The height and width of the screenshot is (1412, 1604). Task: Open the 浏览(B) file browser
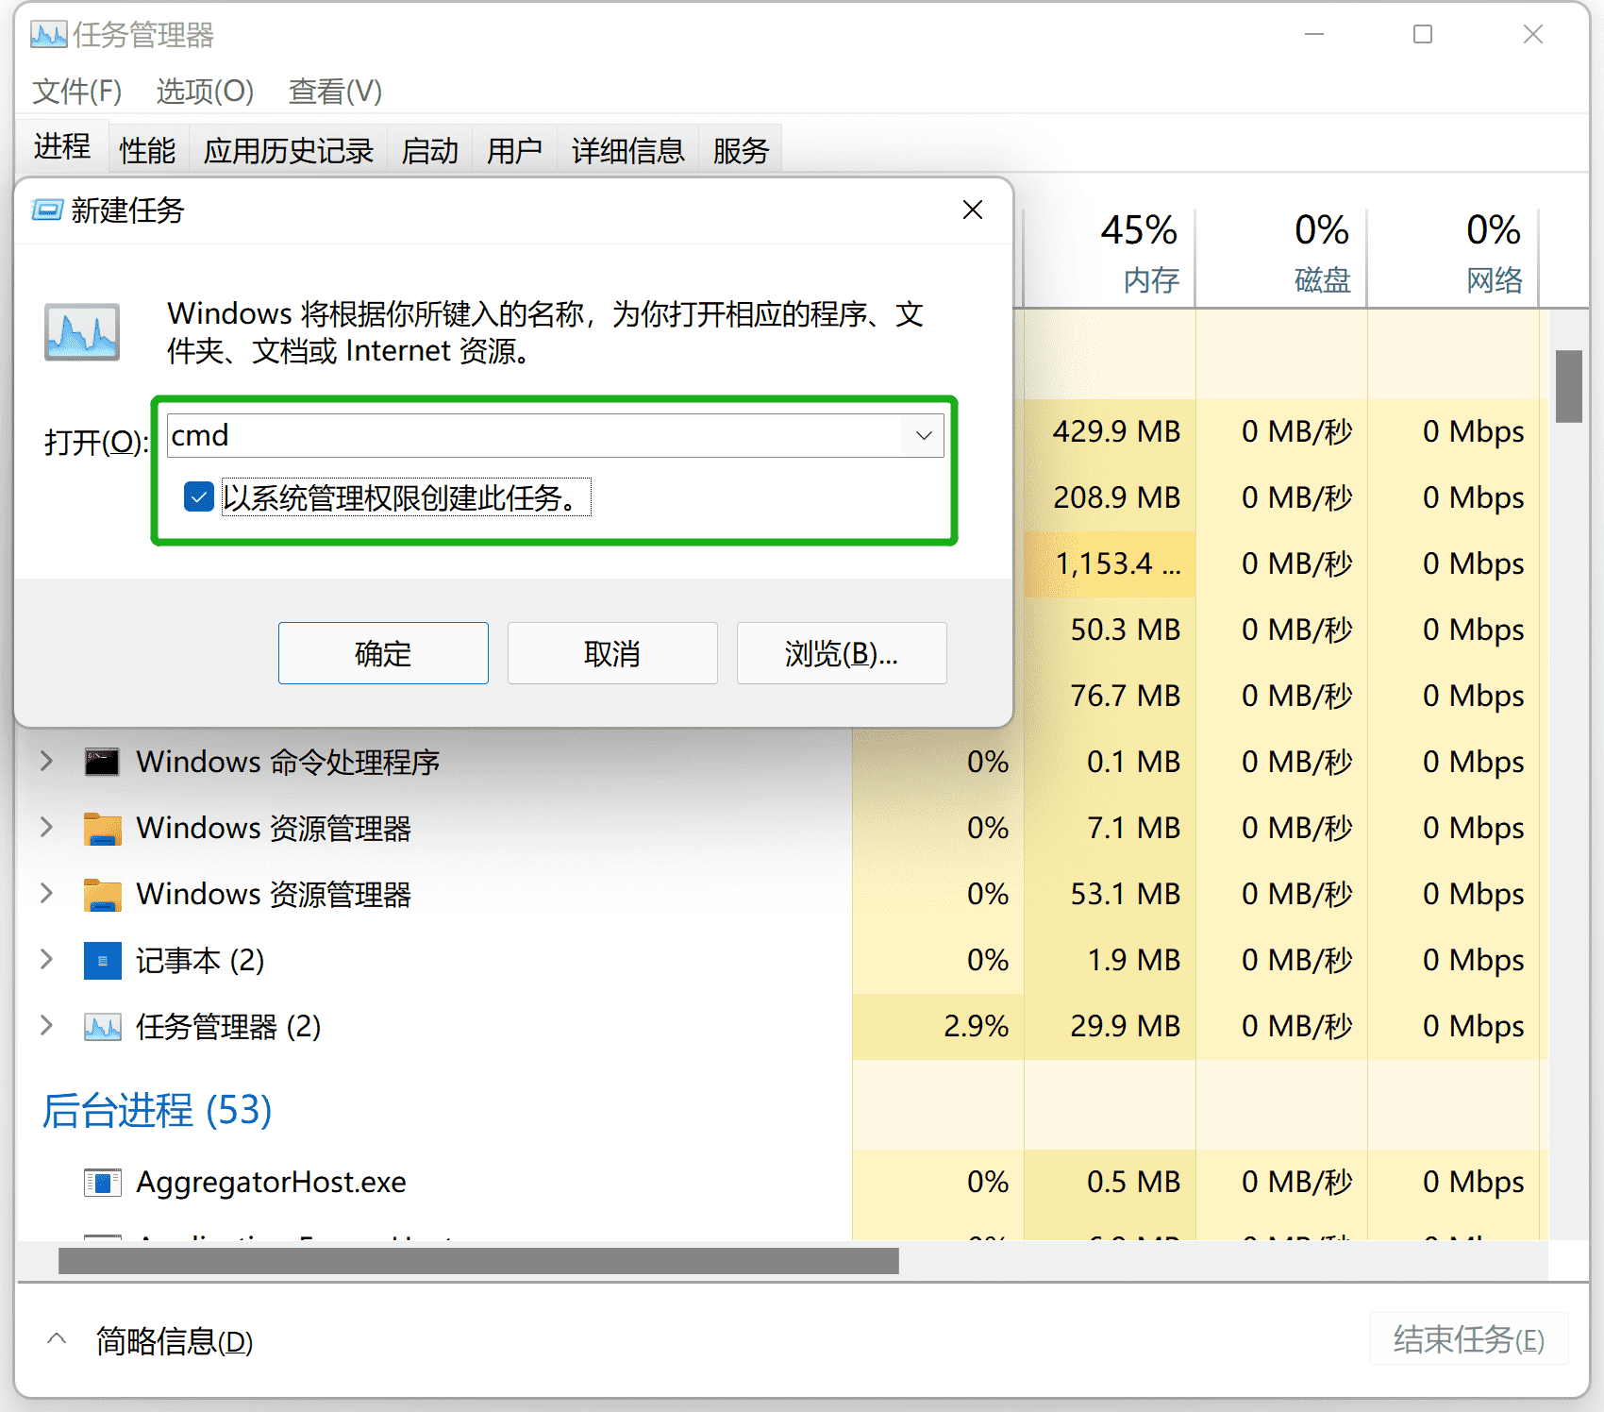pos(840,653)
